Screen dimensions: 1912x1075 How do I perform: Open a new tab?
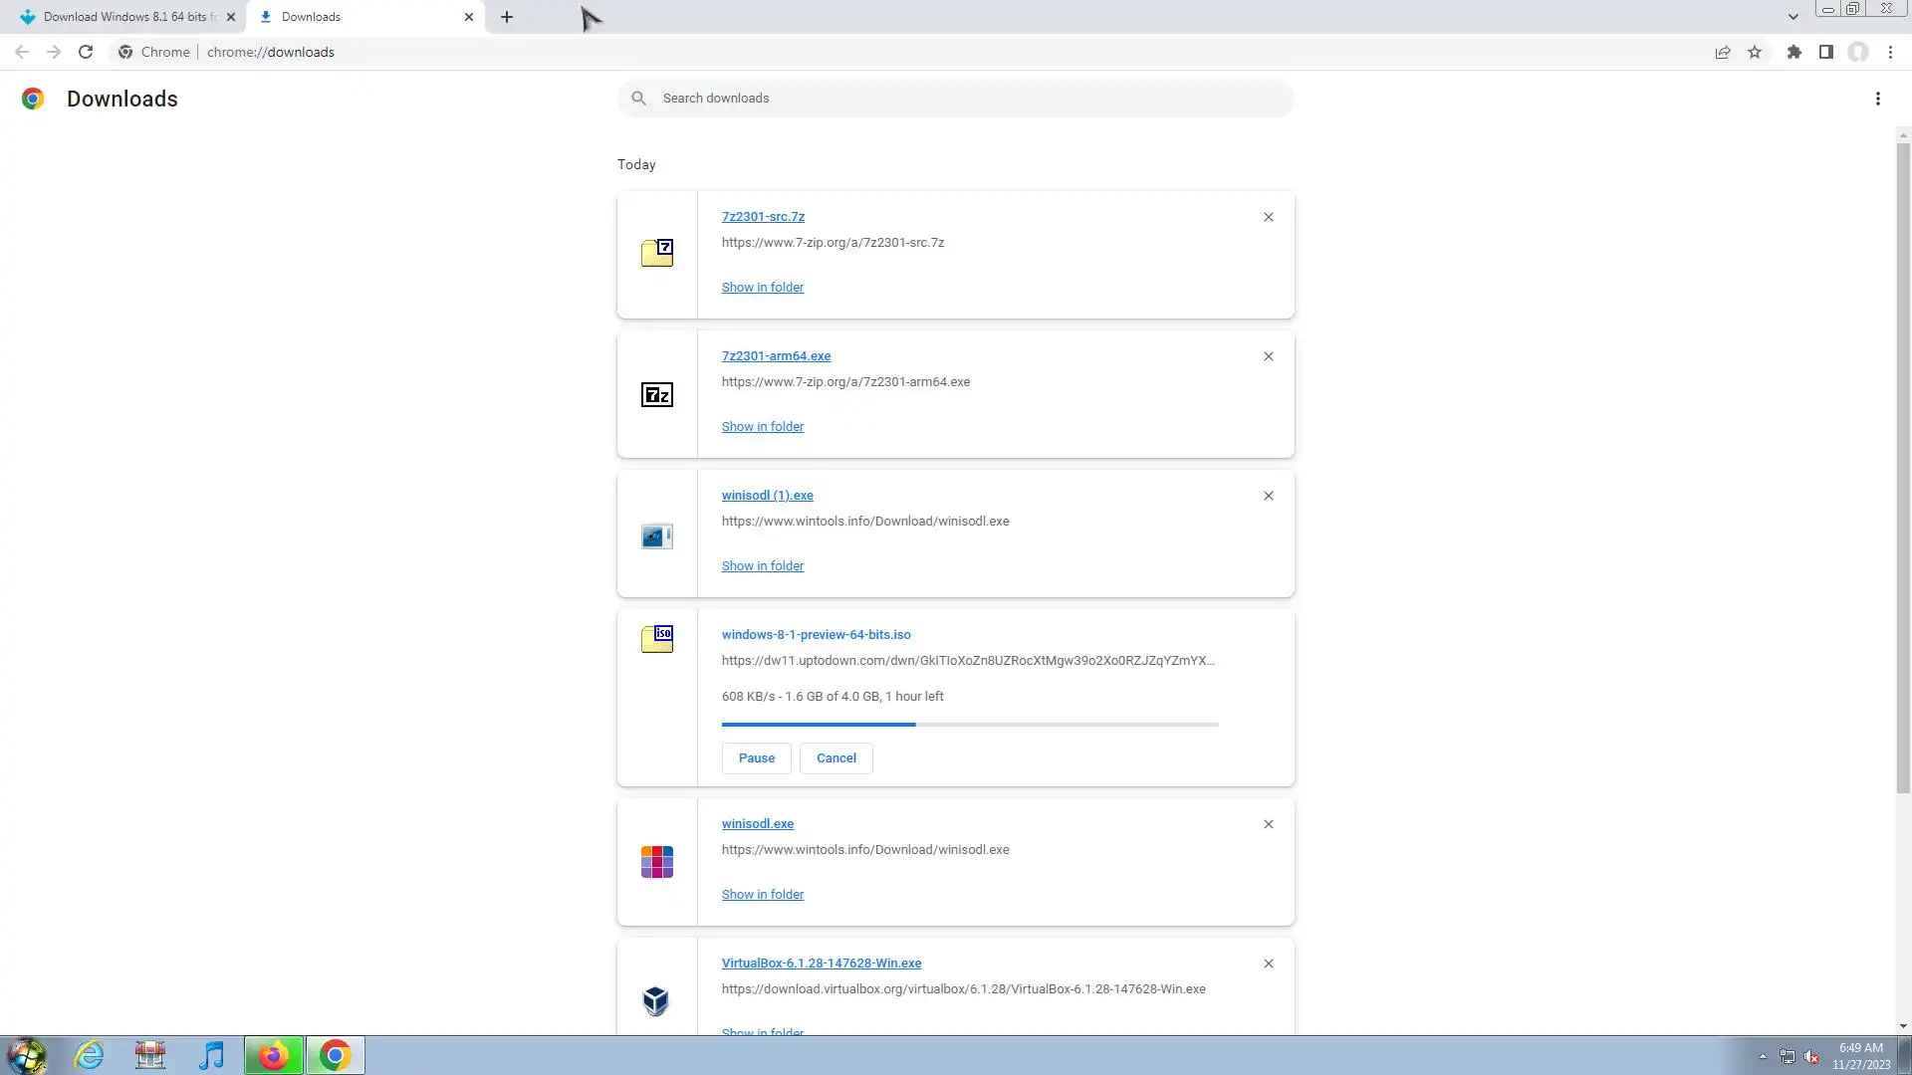tap(507, 17)
